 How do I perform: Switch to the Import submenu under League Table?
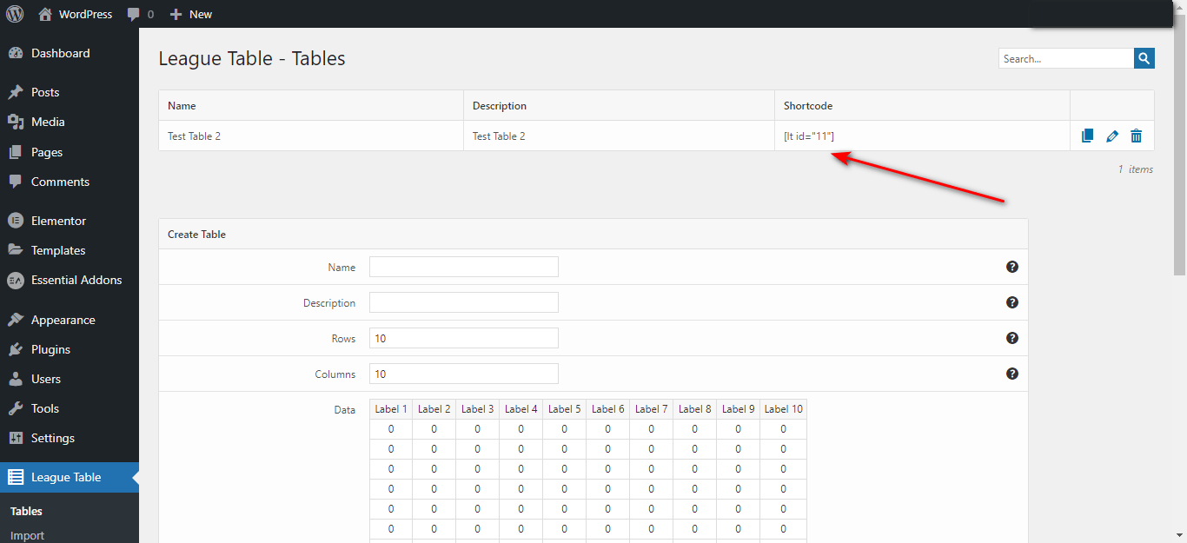pos(26,534)
